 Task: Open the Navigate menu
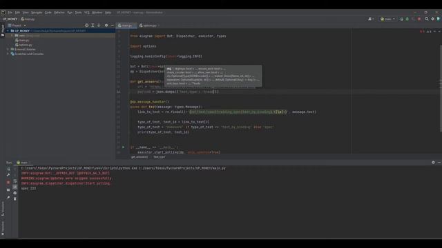tap(37, 12)
